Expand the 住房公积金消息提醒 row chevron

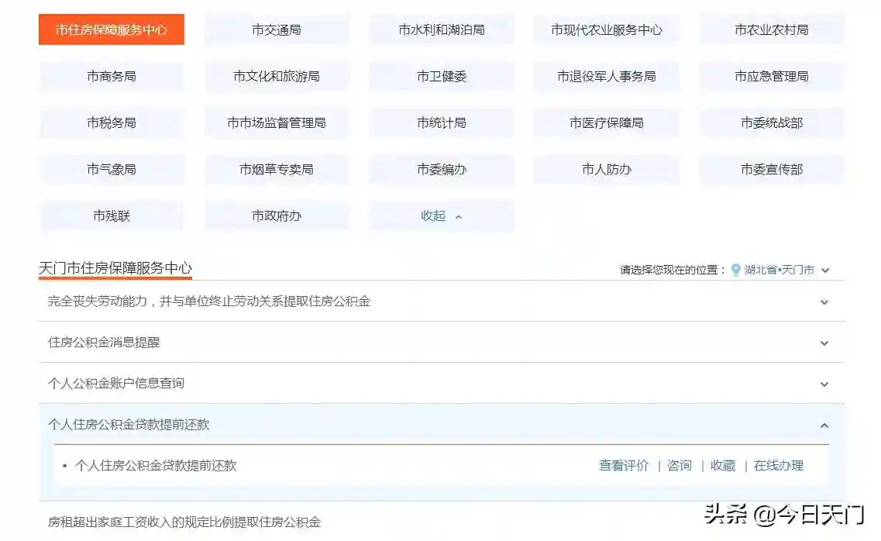824,343
